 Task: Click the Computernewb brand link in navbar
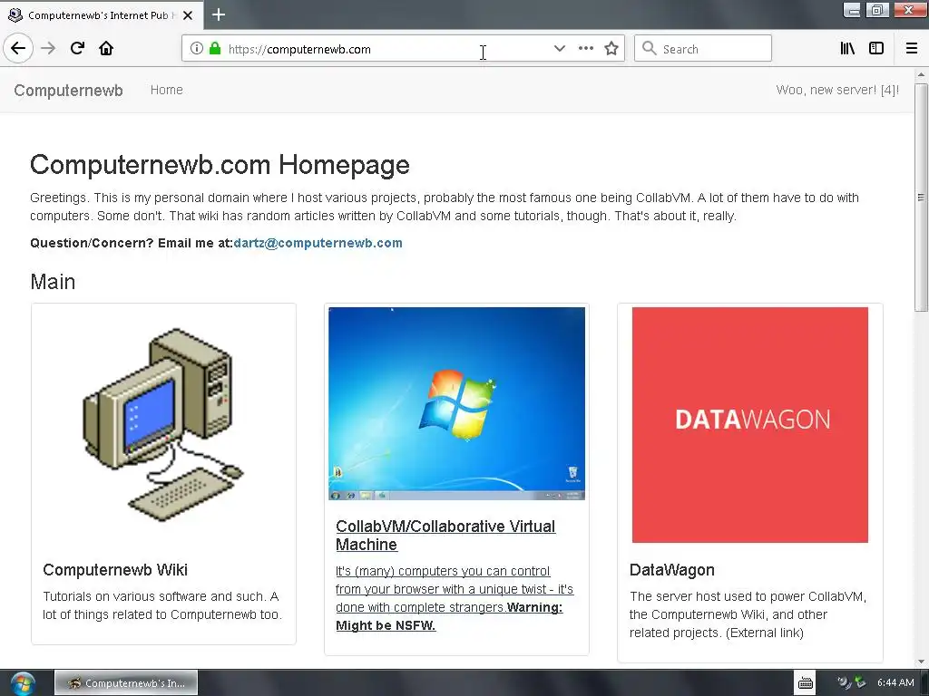69,91
